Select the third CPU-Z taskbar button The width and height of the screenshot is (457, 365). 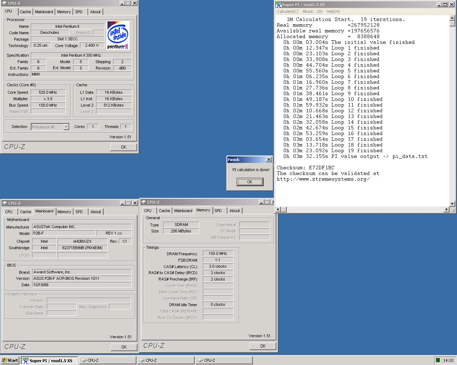coord(224,360)
